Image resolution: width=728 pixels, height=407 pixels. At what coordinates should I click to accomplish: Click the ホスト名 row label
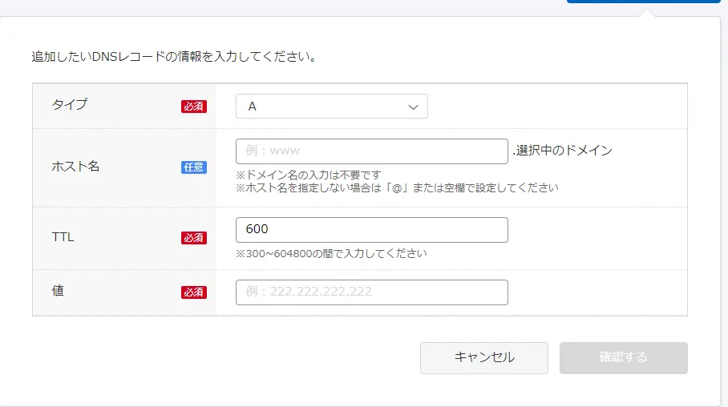75,167
